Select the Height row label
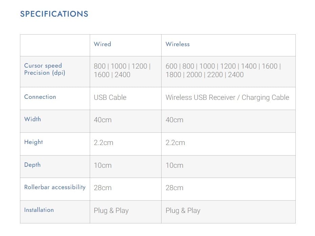315x236 pixels. pyautogui.click(x=34, y=142)
